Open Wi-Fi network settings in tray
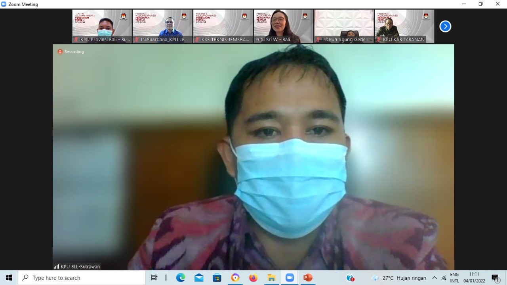507x285 pixels. pos(444,278)
